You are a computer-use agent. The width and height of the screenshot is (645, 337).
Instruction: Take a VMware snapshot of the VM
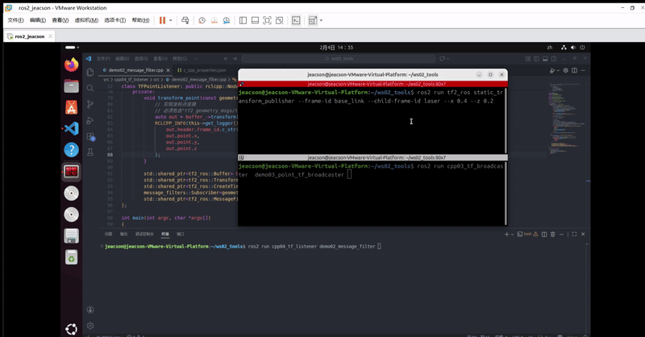(202, 20)
